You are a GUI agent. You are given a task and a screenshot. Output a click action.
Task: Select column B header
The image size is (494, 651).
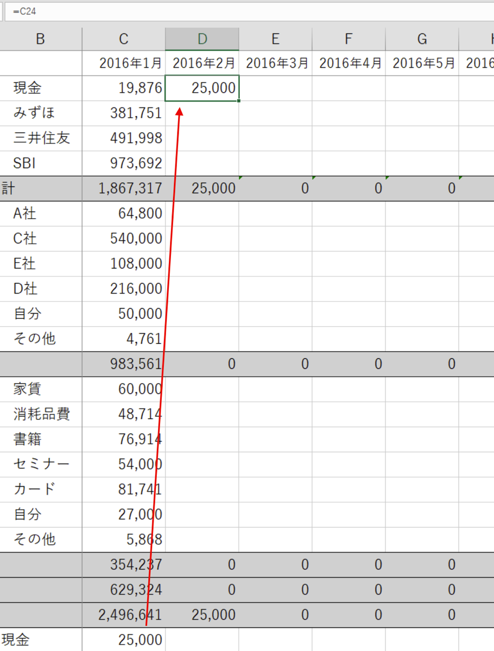click(x=41, y=39)
